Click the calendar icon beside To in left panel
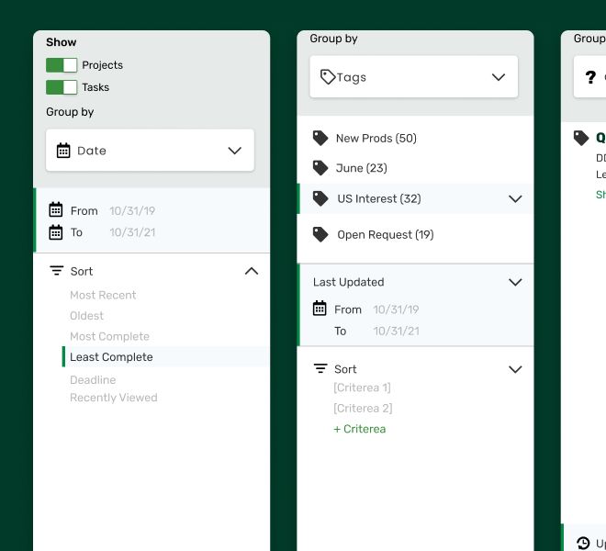This screenshot has width=606, height=551. (x=56, y=232)
